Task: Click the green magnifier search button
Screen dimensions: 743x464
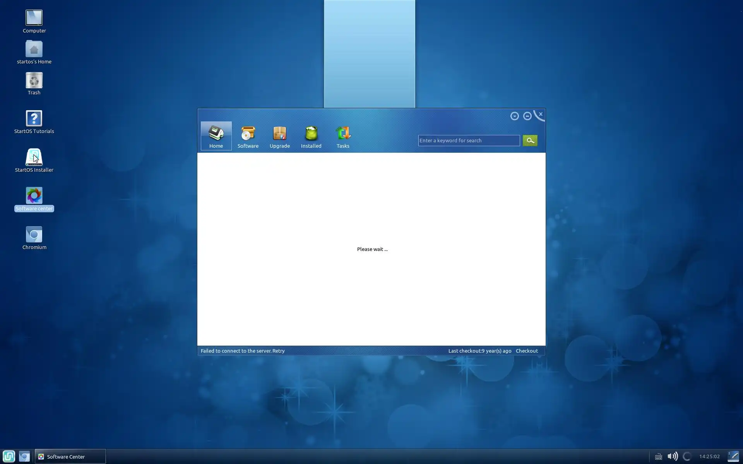Action: coord(530,140)
